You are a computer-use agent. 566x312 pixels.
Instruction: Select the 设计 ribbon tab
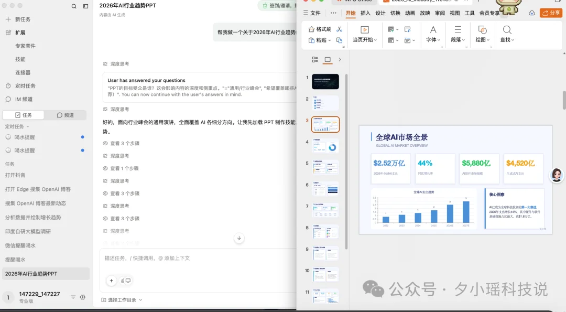(x=380, y=13)
